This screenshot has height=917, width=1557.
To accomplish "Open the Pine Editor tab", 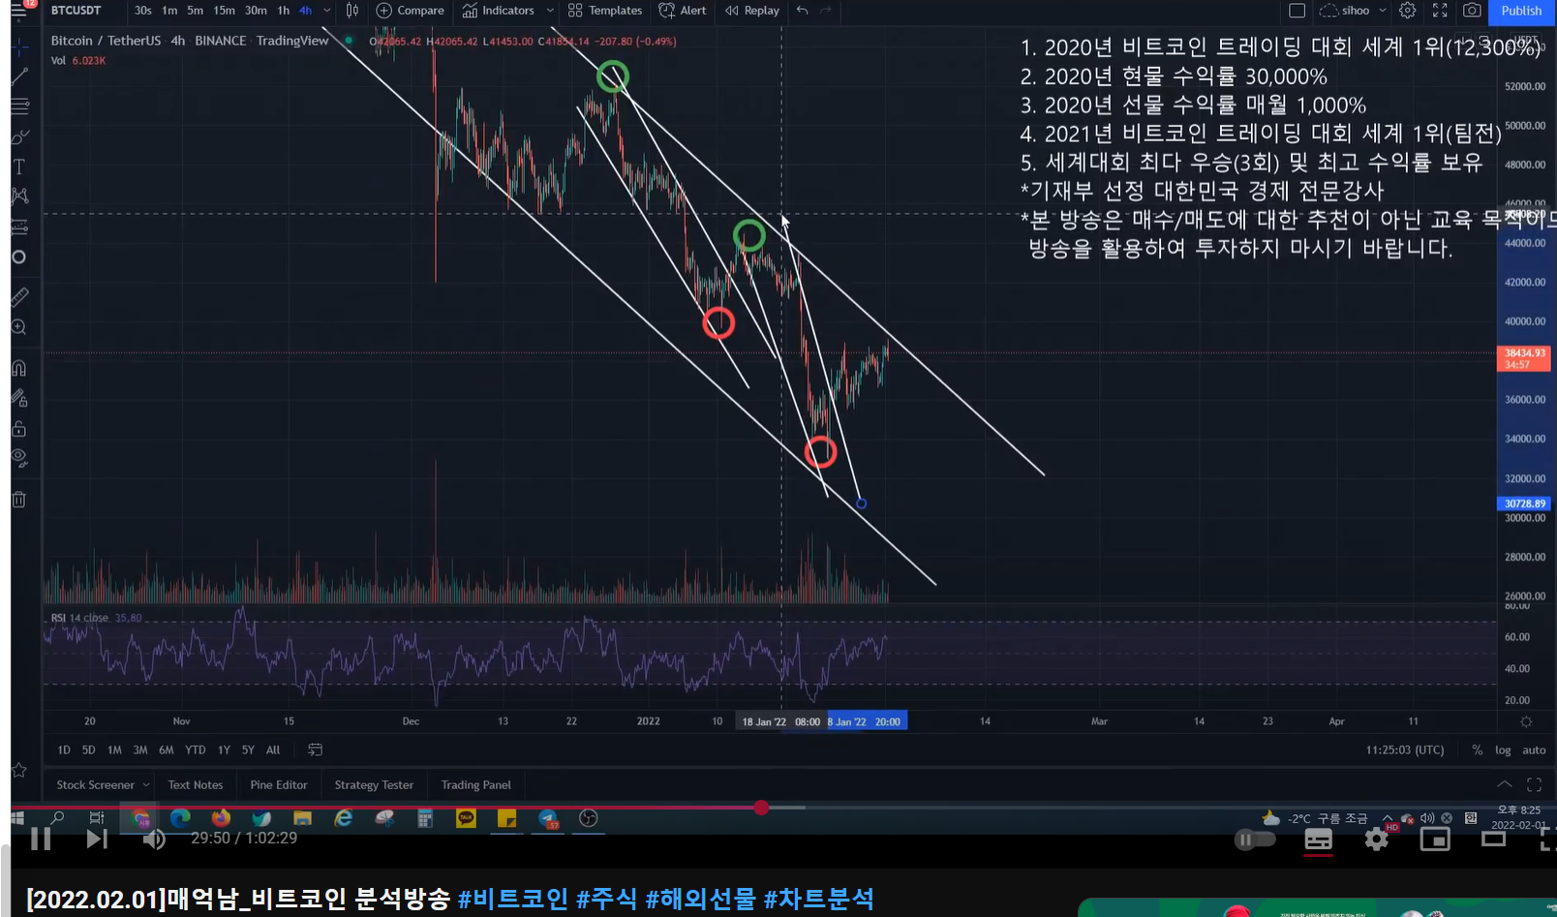I will [279, 785].
